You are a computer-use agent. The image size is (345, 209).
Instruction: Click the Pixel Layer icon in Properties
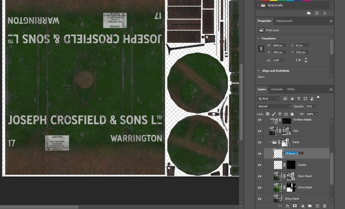(261, 30)
